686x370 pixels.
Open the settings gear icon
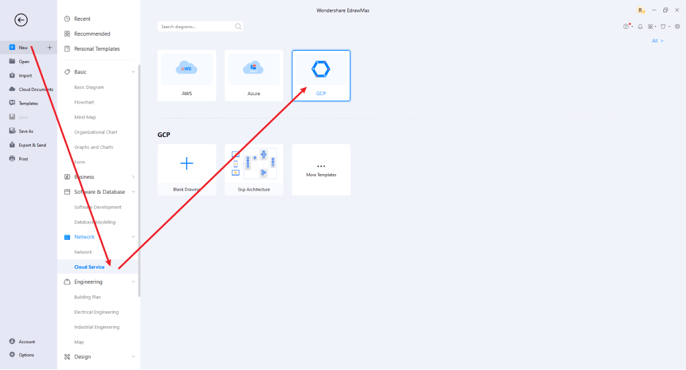click(x=677, y=27)
